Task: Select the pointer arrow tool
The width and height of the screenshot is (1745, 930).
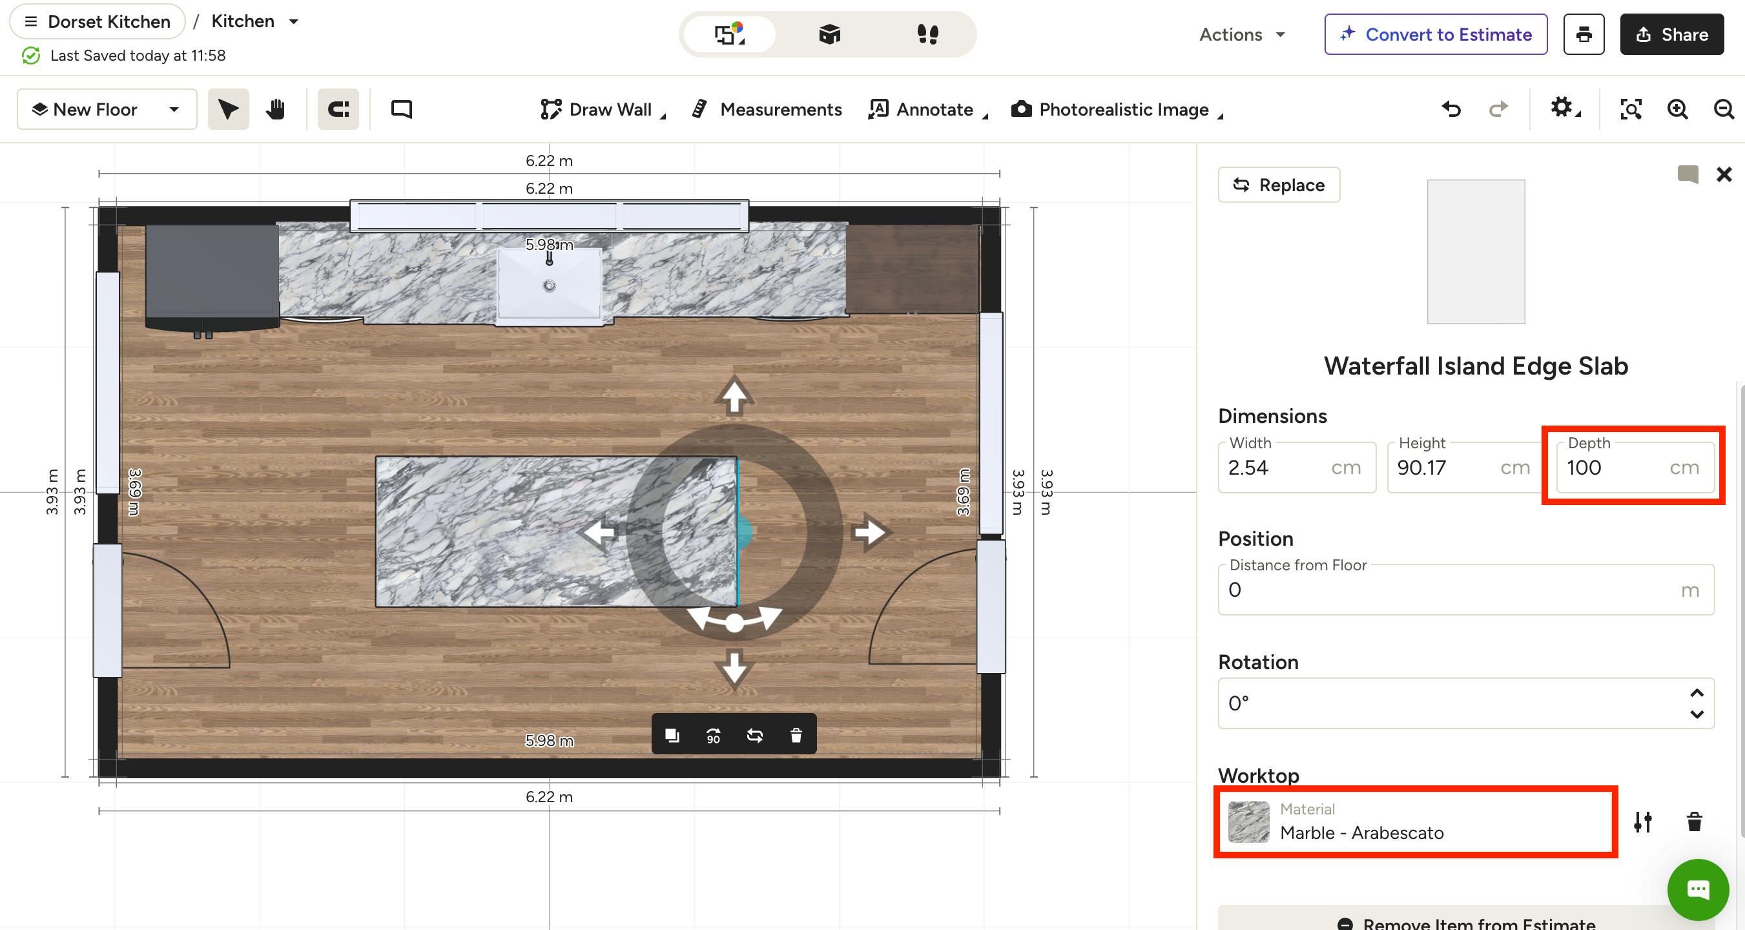Action: (228, 109)
